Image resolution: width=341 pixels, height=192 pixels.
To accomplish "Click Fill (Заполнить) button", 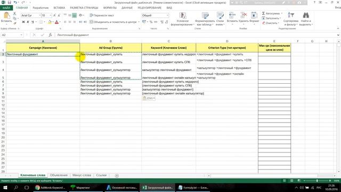I will tap(271, 18).
